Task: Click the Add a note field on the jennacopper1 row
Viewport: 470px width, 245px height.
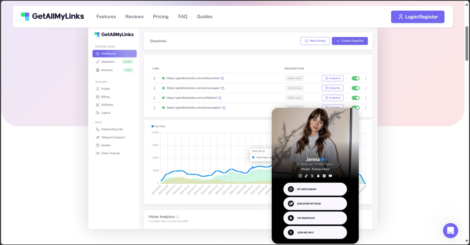Action: (294, 107)
